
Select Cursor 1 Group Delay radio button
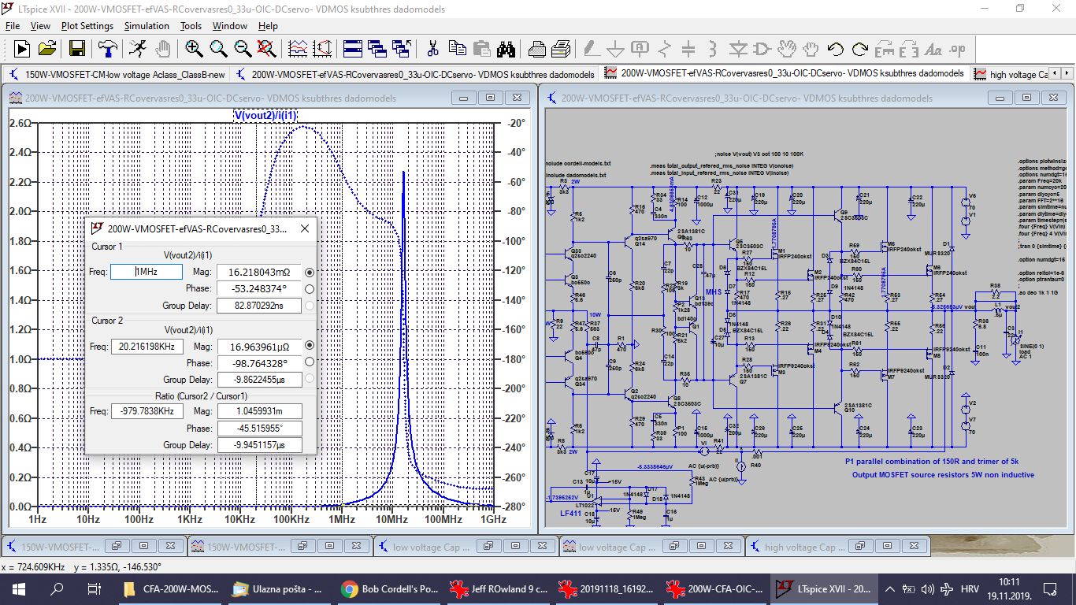[x=310, y=306]
